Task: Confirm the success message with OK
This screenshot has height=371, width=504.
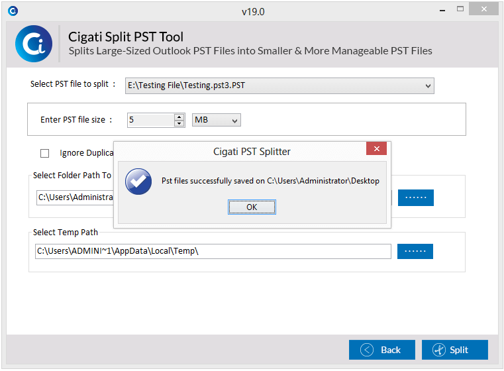Action: 252,207
